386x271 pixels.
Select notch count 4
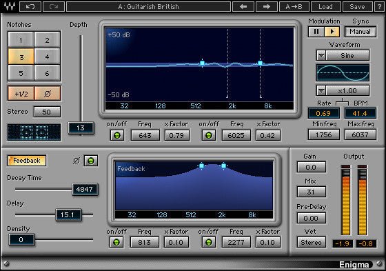pos(48,57)
